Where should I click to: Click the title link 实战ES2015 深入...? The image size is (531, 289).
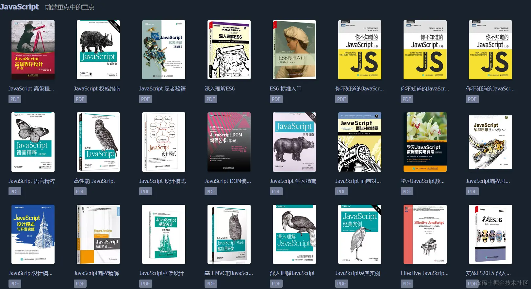click(x=488, y=273)
